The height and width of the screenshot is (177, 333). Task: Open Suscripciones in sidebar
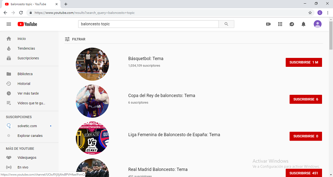[29, 58]
